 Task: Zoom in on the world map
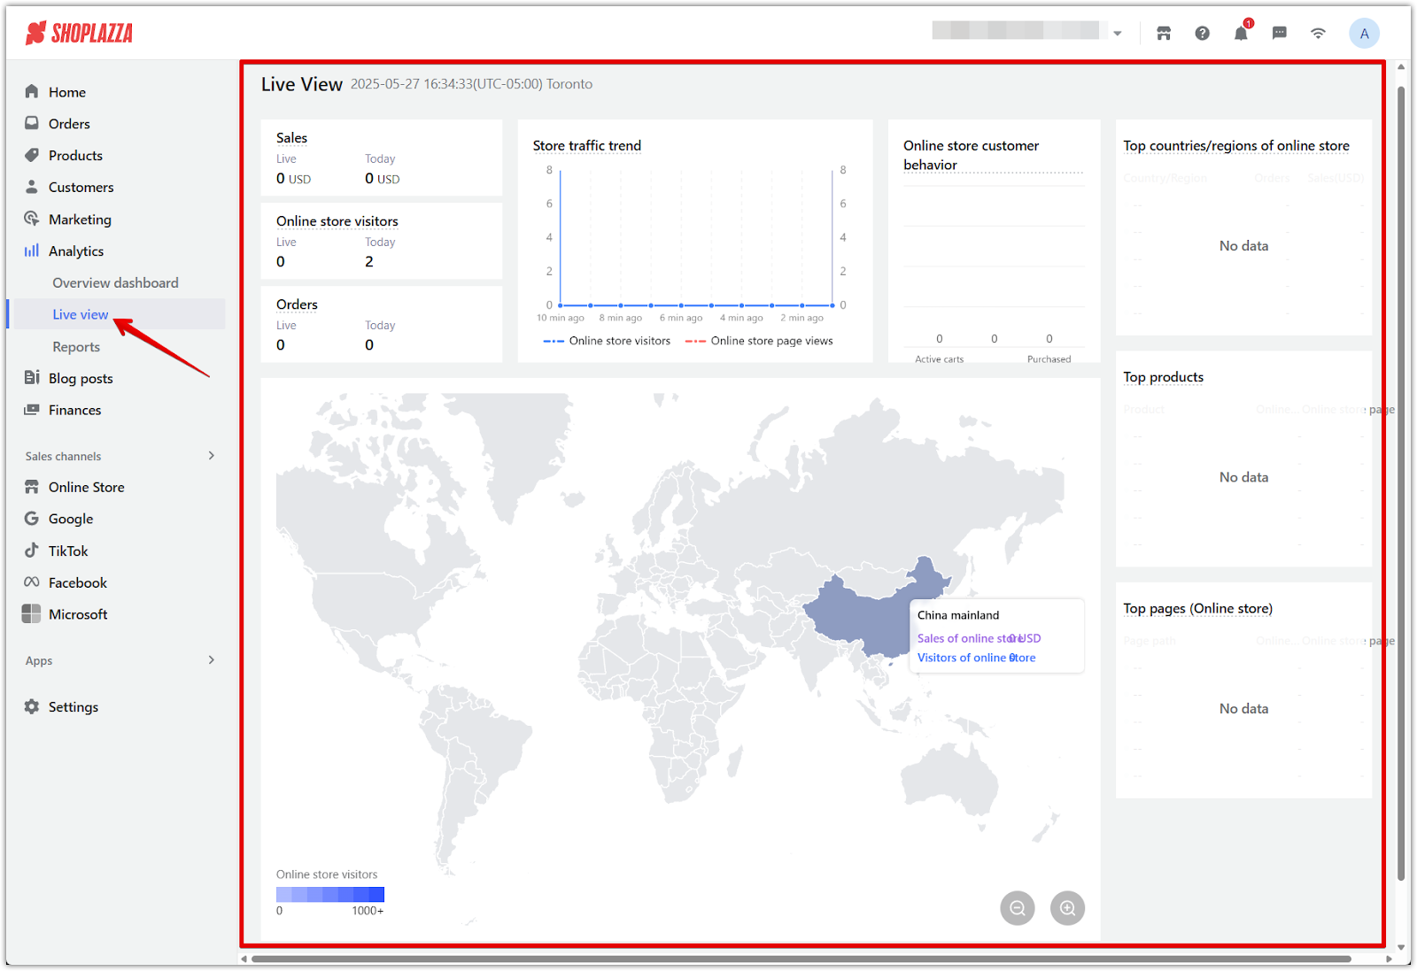coord(1067,907)
